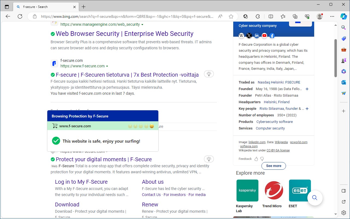Click the See more button

pos(273,166)
